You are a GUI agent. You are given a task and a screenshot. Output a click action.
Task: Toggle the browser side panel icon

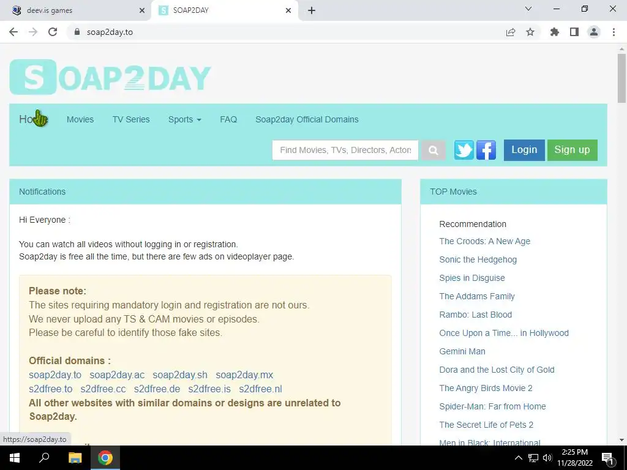click(574, 32)
